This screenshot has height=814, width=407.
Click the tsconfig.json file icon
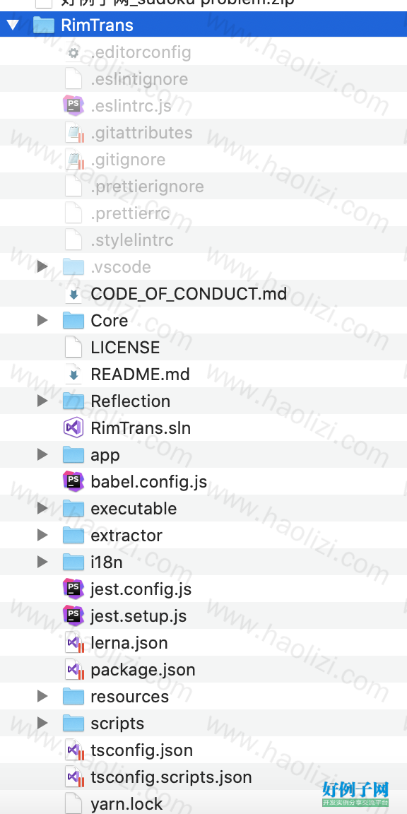coord(74,750)
